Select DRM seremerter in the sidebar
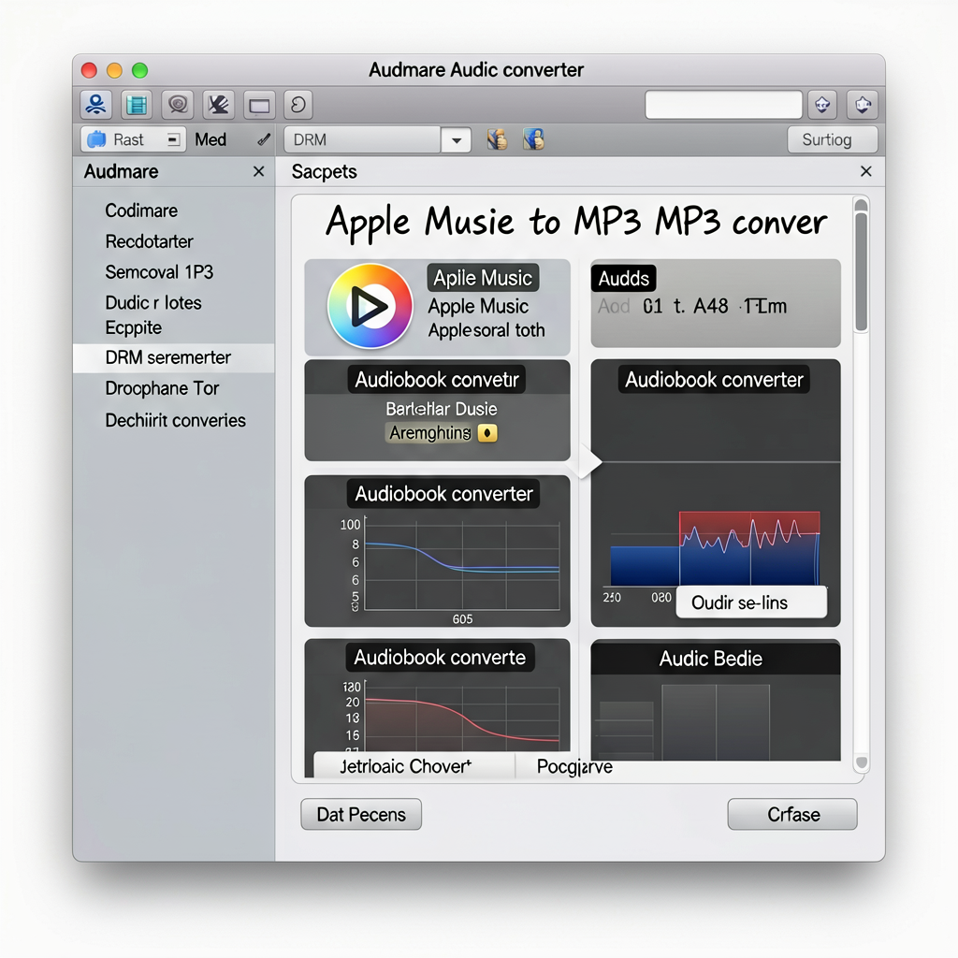The image size is (958, 958). coord(173,357)
